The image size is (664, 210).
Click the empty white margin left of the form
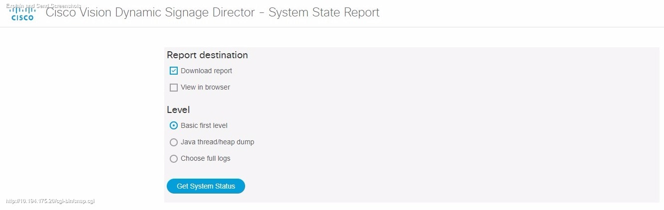(80, 124)
